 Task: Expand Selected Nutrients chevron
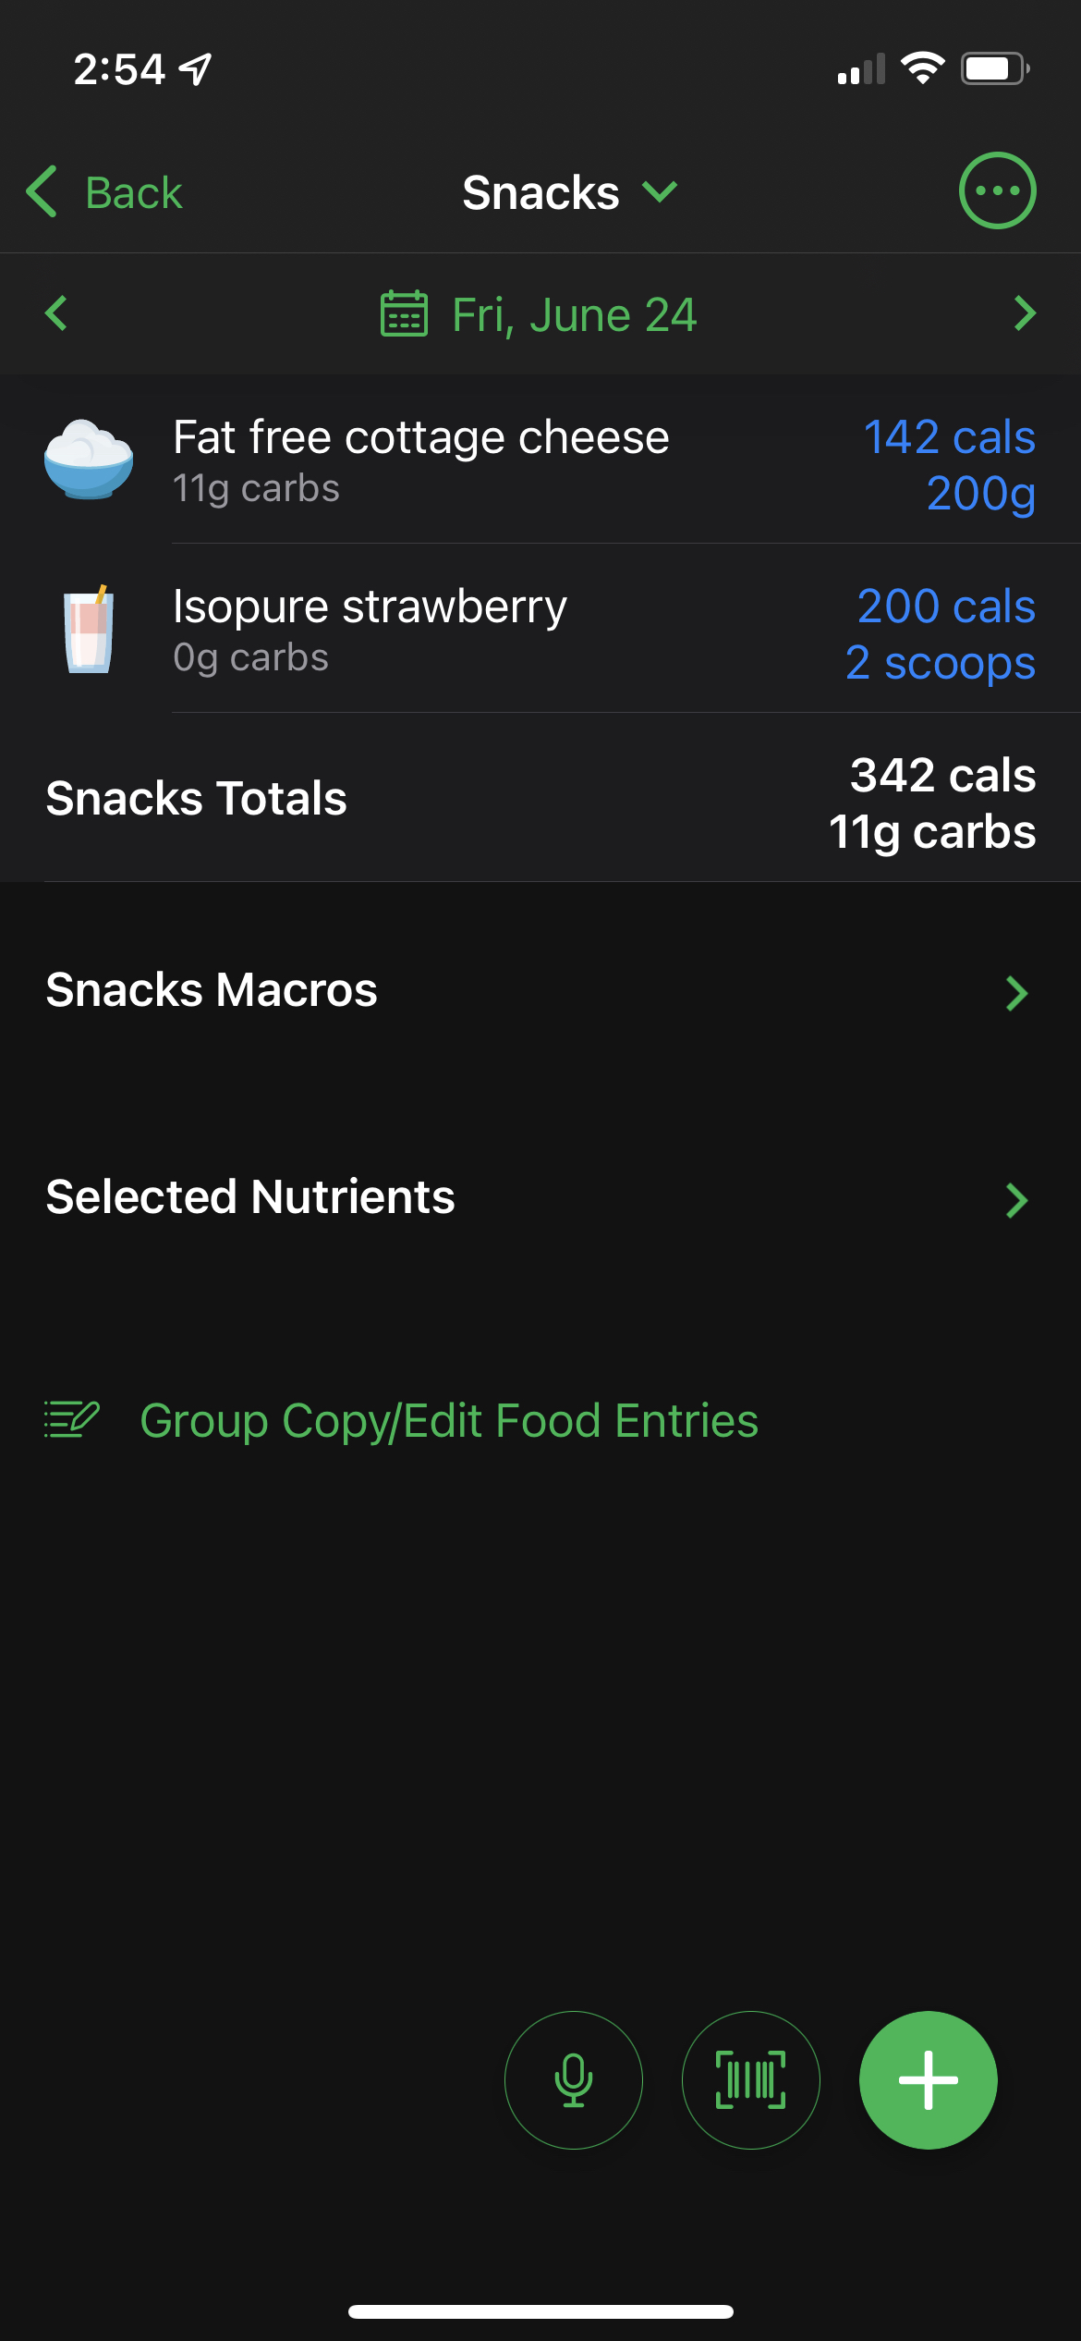[x=1016, y=1200]
